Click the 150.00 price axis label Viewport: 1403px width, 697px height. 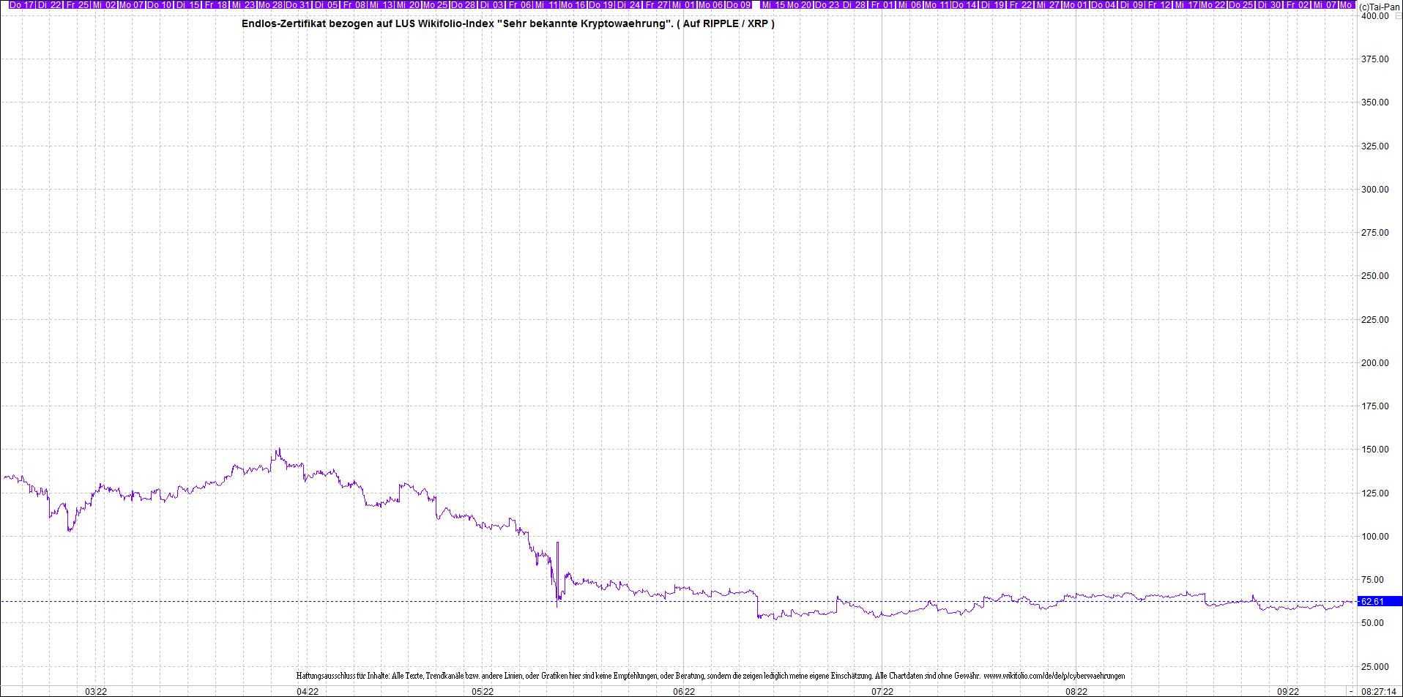pos(1374,450)
